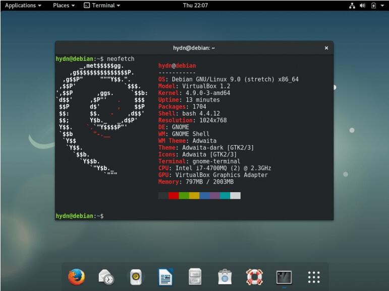Click the typed neofetch command text
The height and width of the screenshot is (291, 389).
click(121, 59)
